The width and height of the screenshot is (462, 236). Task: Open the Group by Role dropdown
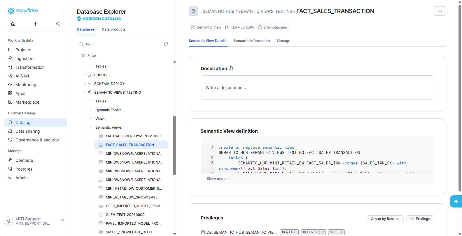coord(385,219)
